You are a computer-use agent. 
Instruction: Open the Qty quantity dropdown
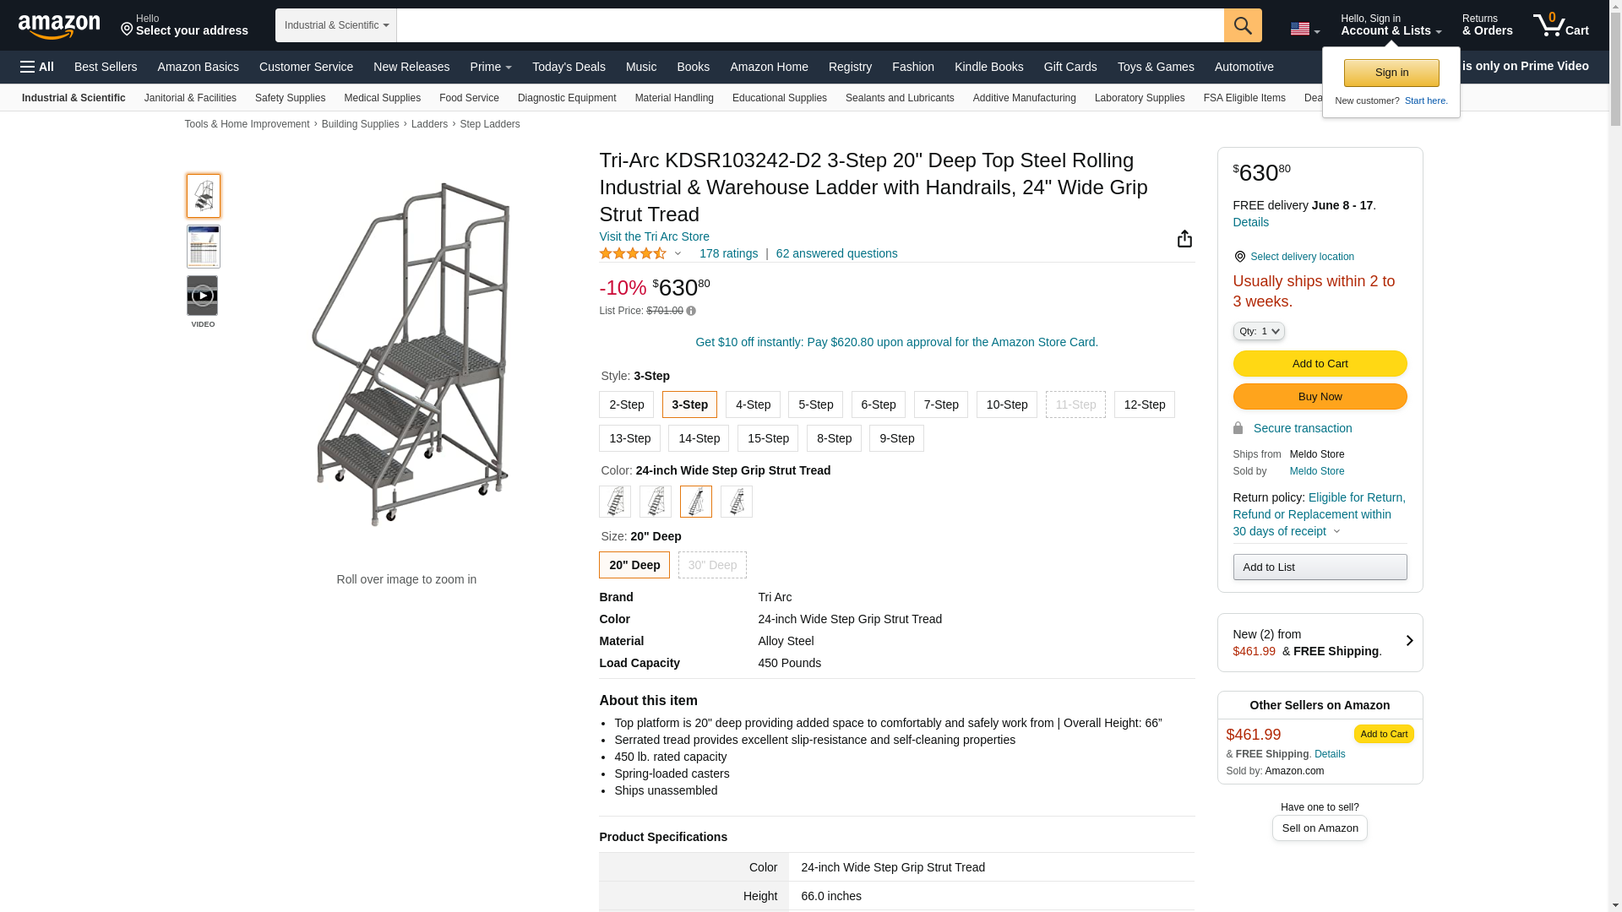[1258, 331]
